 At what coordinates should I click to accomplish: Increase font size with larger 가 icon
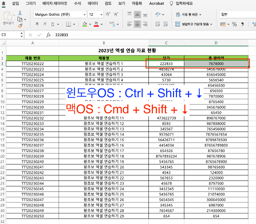point(108,14)
